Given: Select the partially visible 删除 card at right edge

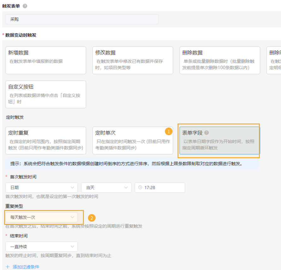Looking at the screenshot, I should click(x=274, y=60).
